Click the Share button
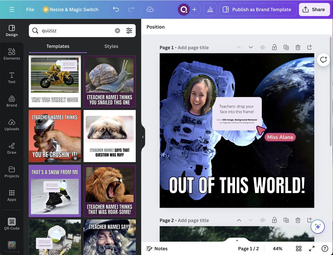Screen dimensions: 333x255 pos(314,9)
